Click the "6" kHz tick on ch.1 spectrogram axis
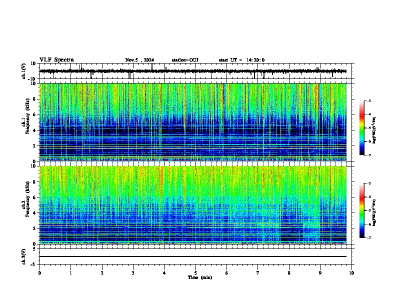The height and width of the screenshot is (306, 396). pyautogui.click(x=35, y=114)
